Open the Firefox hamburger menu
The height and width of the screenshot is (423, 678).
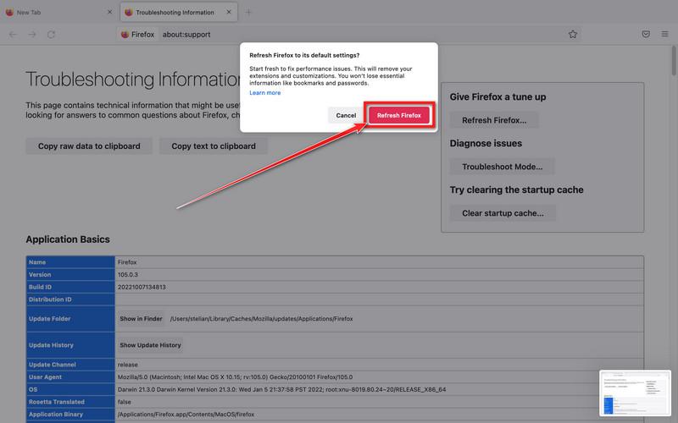point(664,34)
